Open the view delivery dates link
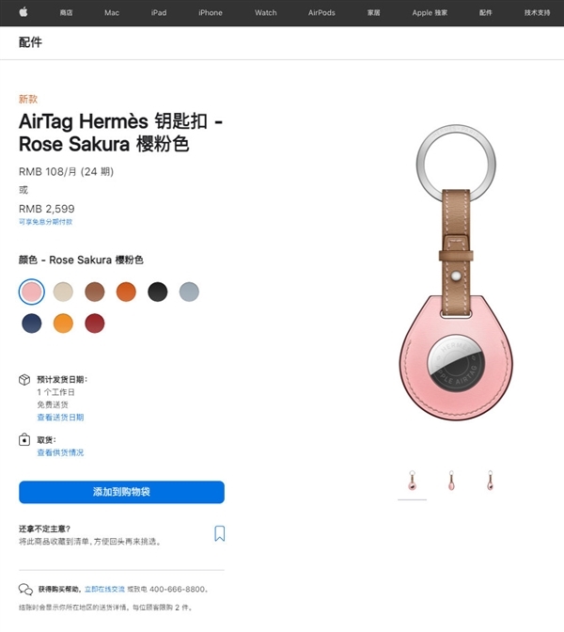Image resolution: width=564 pixels, height=632 pixels. 60,418
